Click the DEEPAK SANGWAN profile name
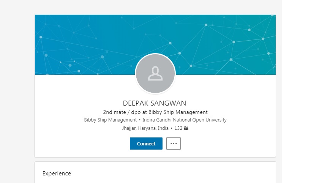This screenshot has height=183, width=311. point(155,103)
